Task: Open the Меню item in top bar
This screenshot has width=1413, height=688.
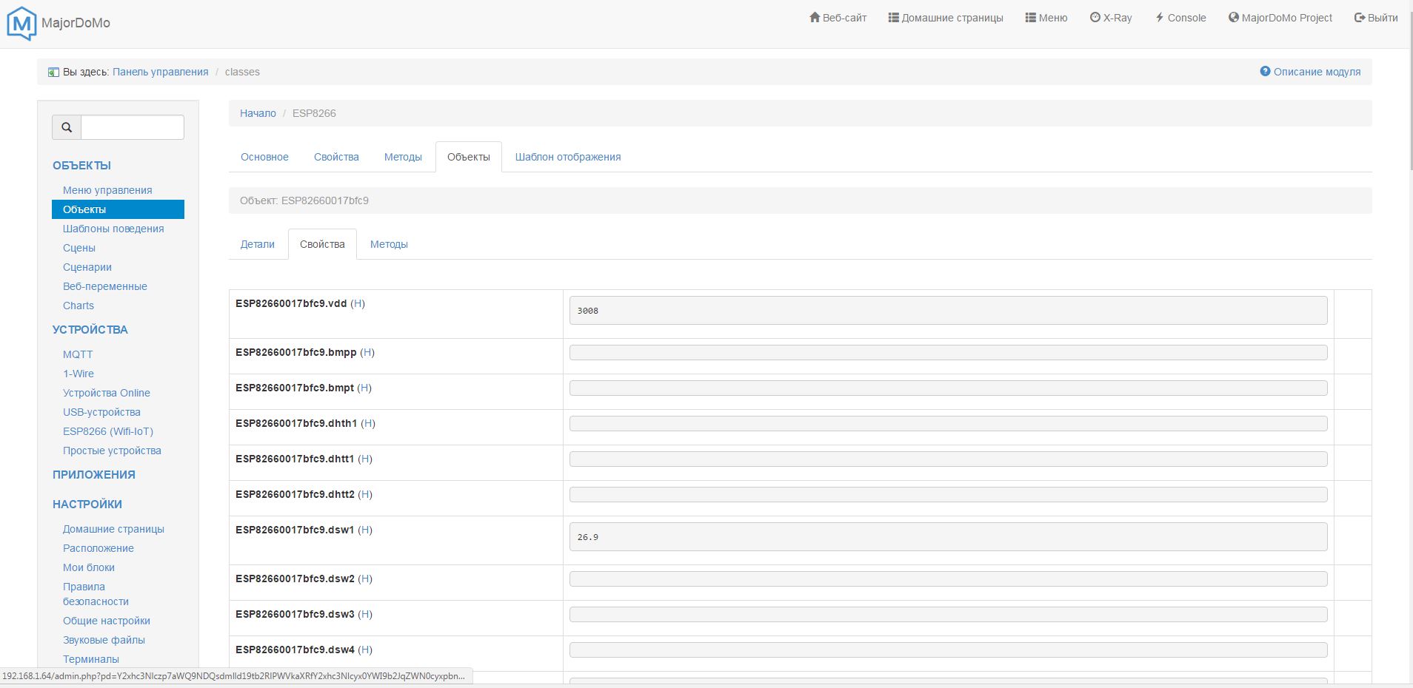Action: (x=1046, y=18)
